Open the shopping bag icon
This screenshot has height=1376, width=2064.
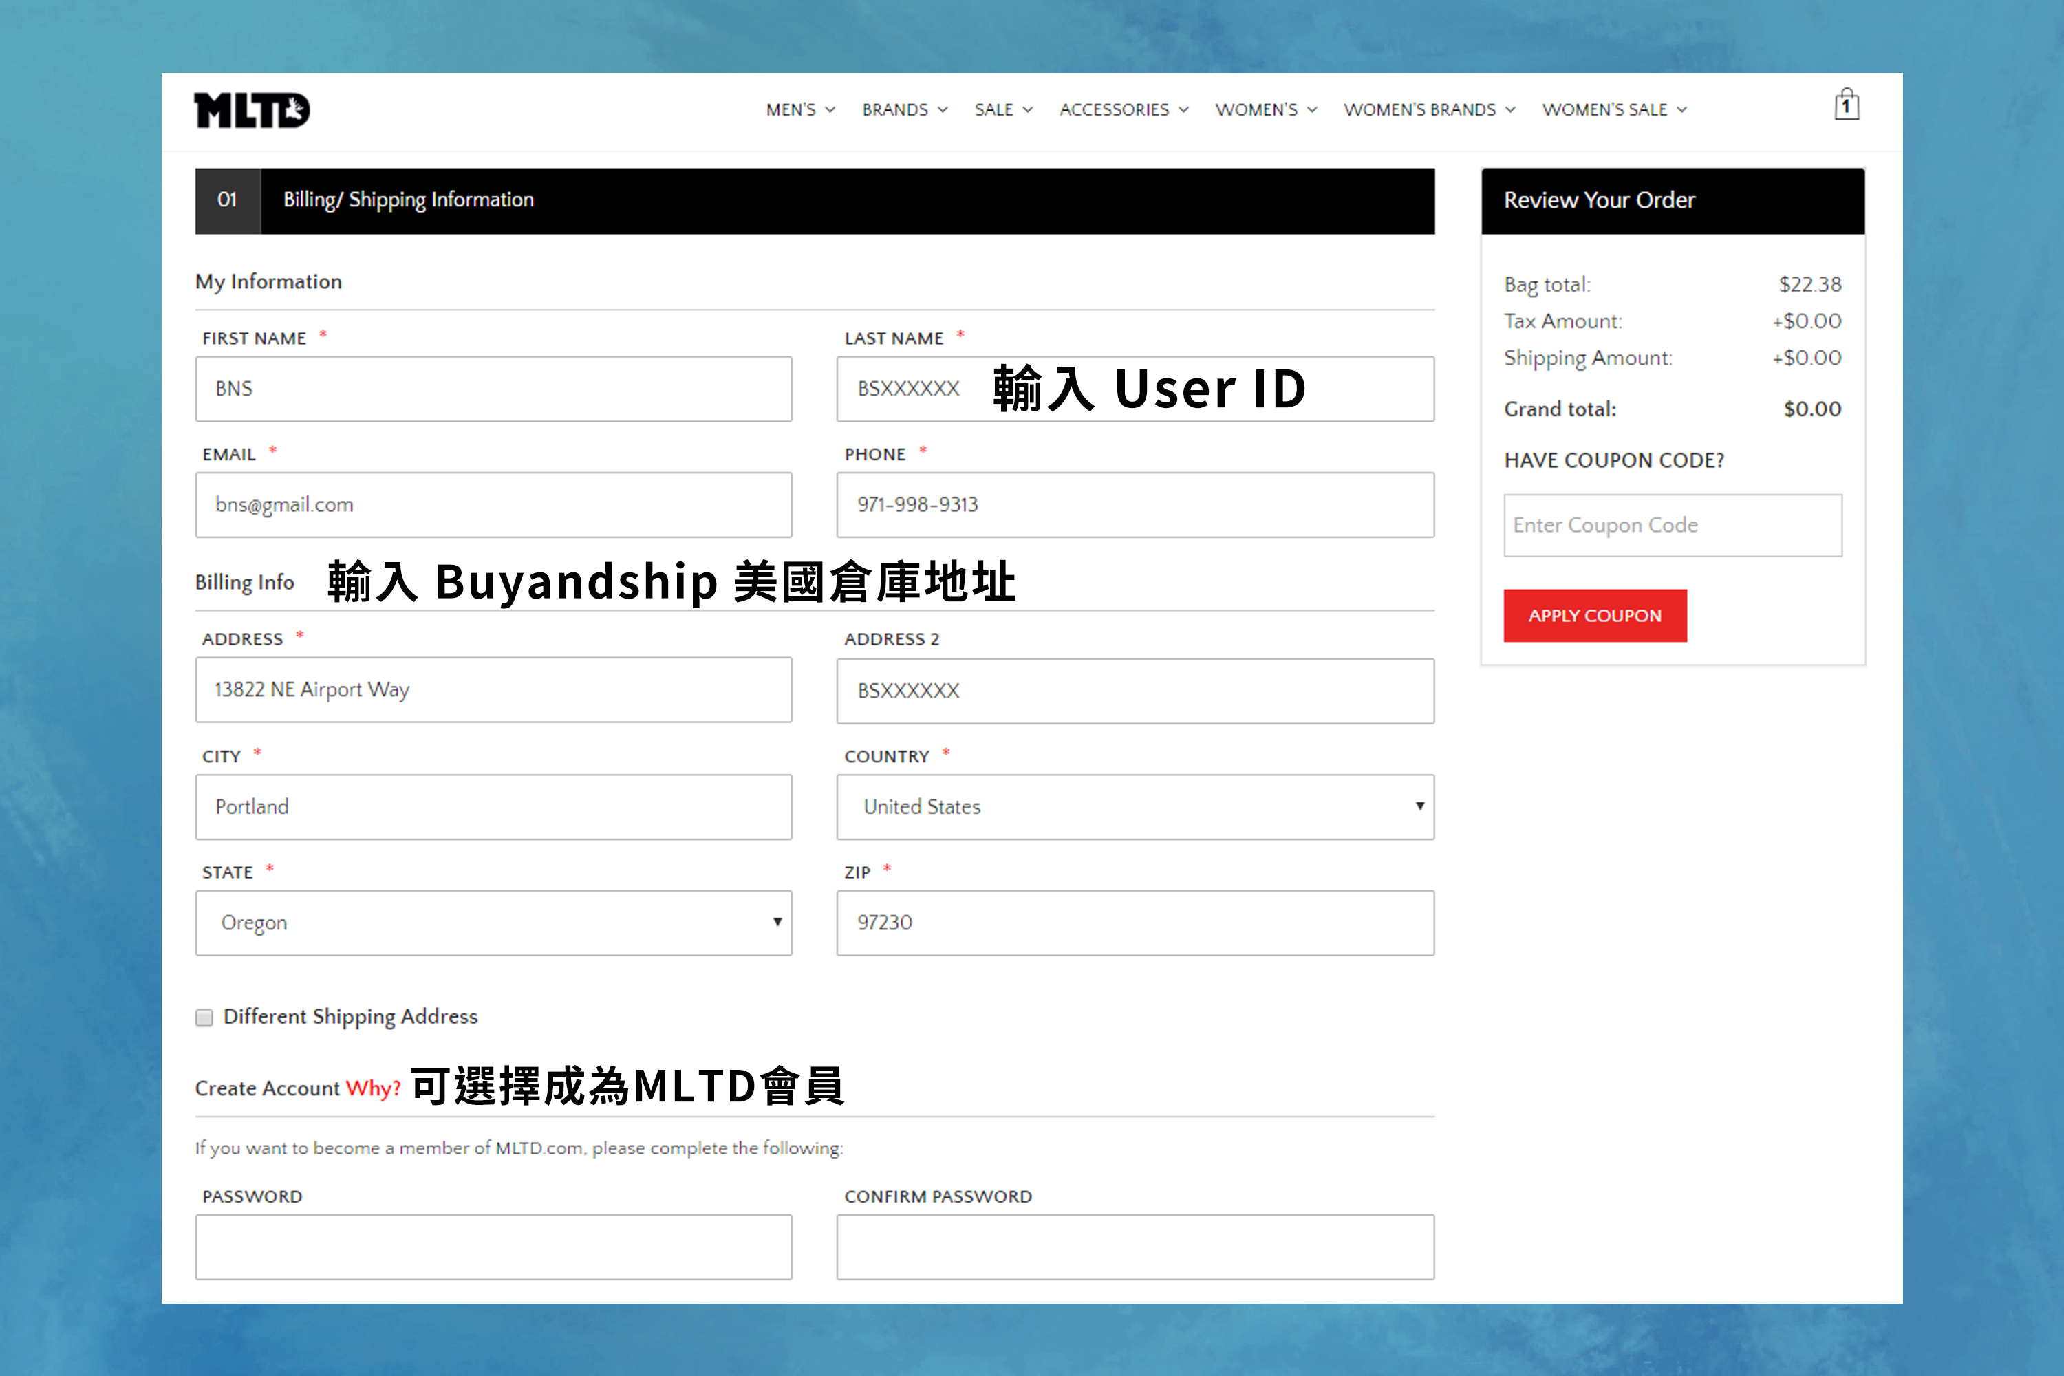click(1845, 106)
